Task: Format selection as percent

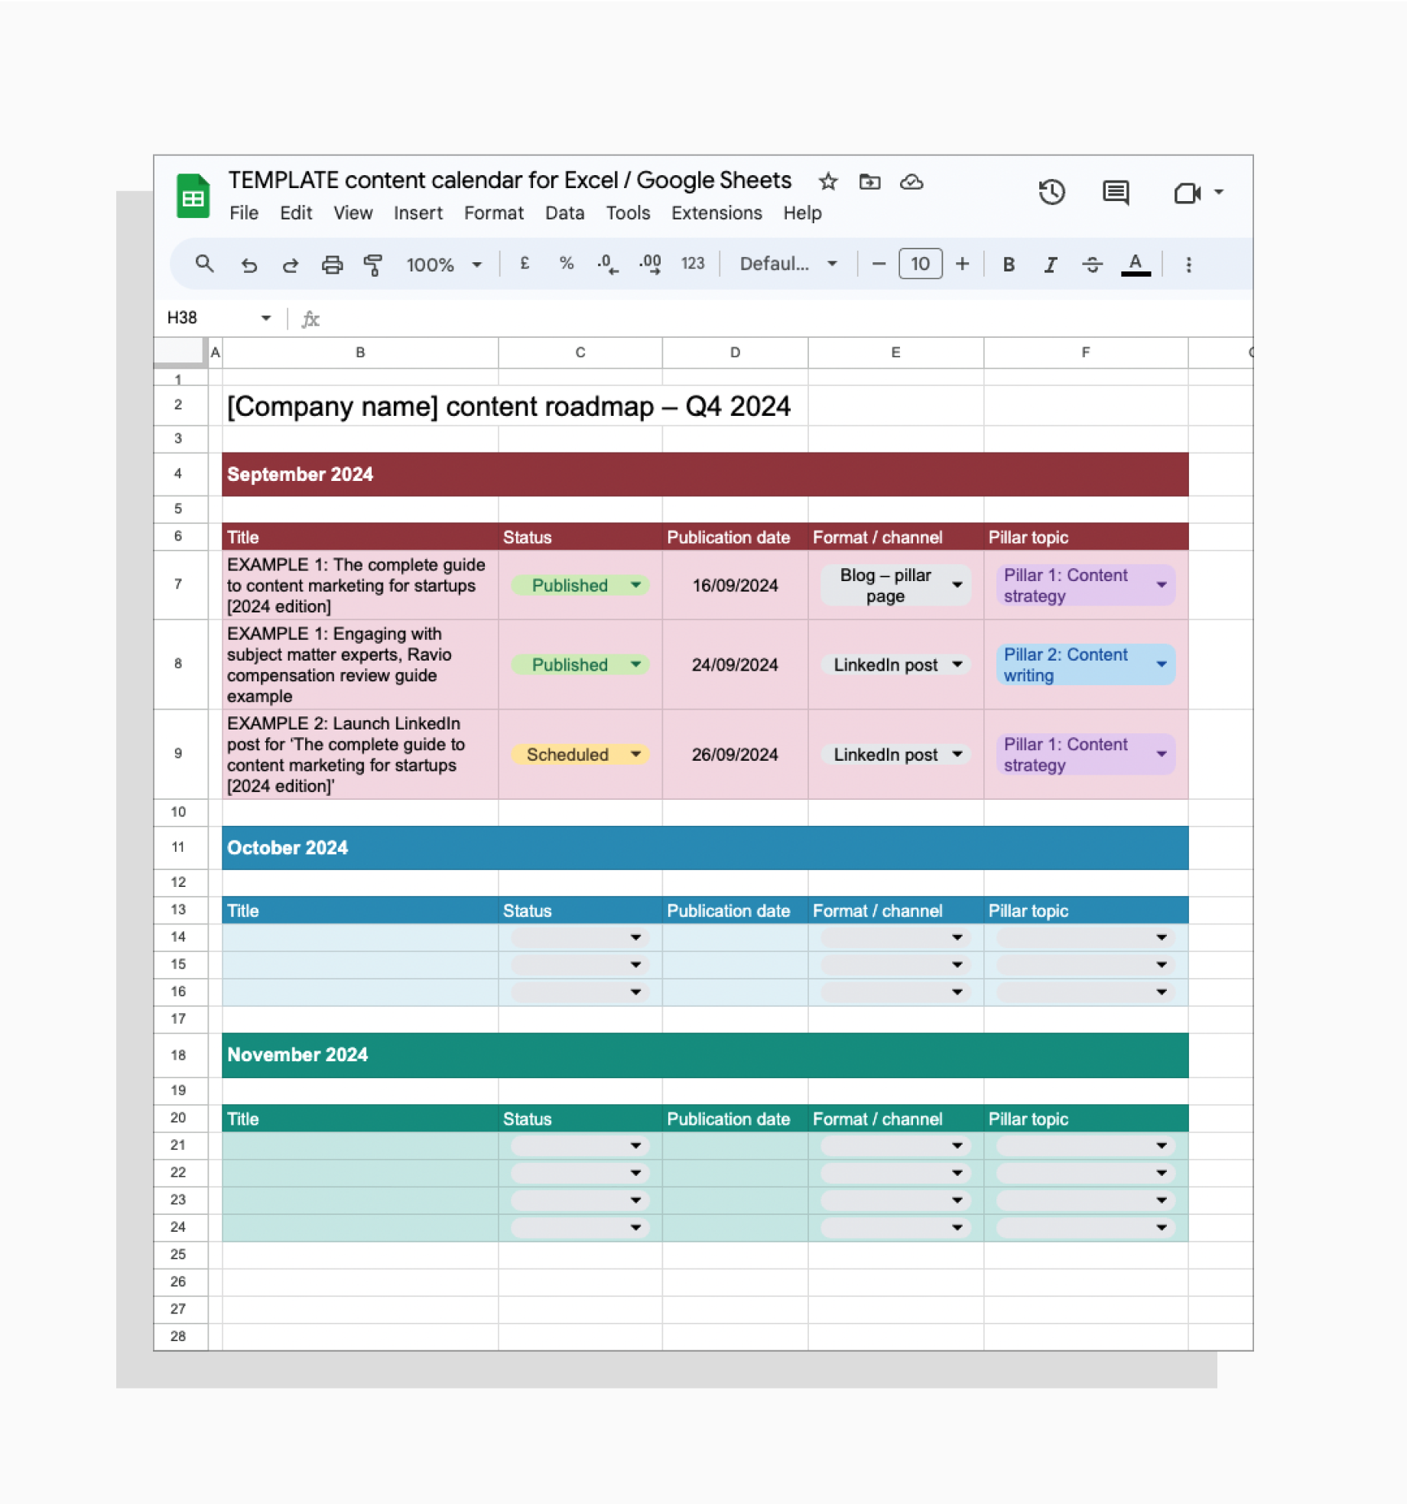Action: coord(566,264)
